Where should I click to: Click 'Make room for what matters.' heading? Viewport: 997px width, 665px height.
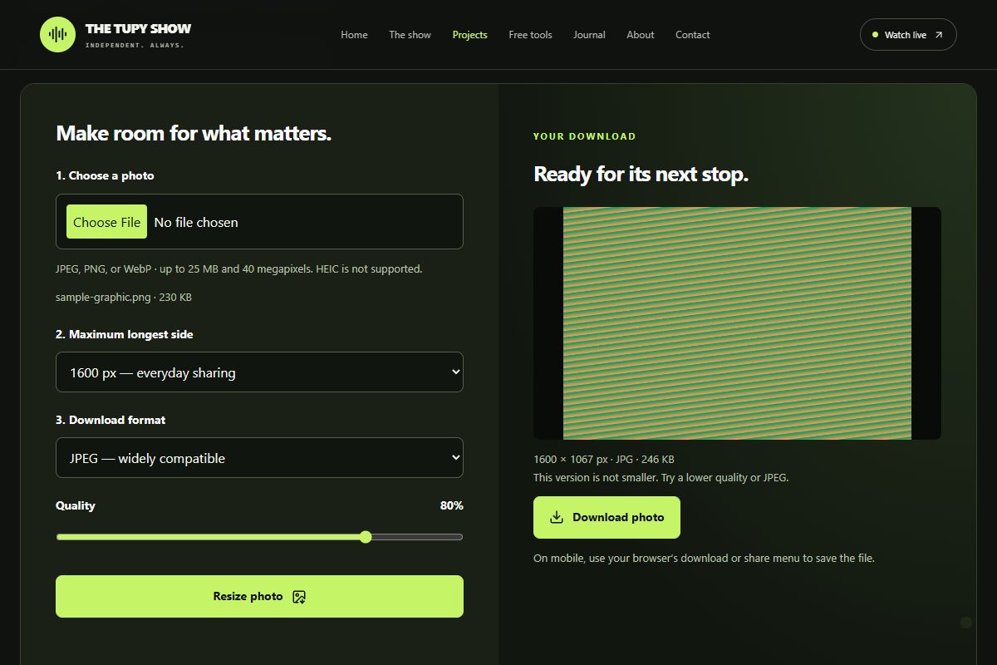coord(194,134)
